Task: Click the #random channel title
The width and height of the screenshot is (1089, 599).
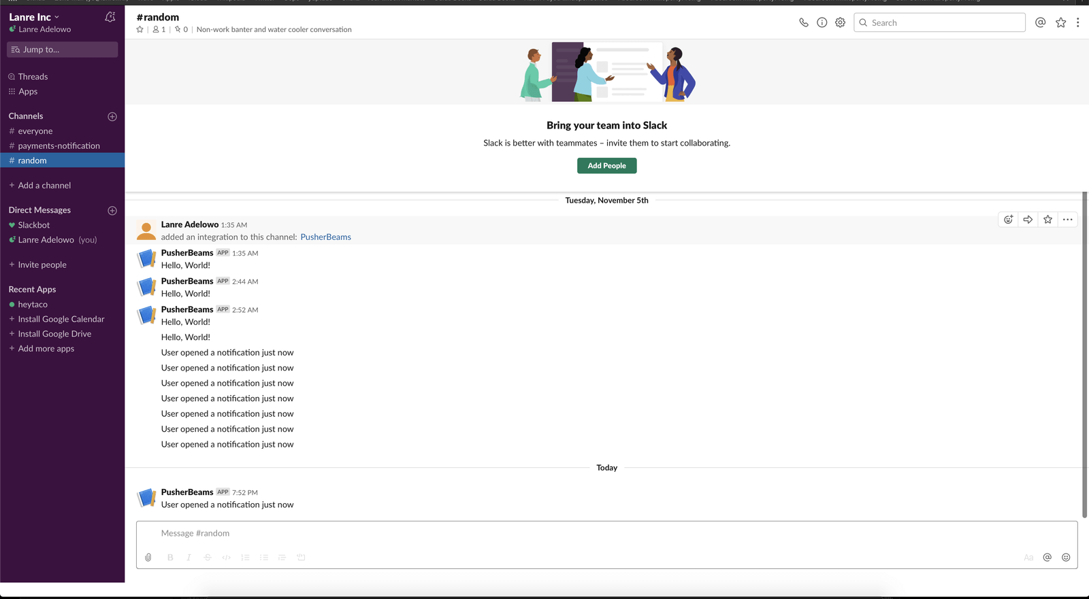Action: pyautogui.click(x=158, y=17)
